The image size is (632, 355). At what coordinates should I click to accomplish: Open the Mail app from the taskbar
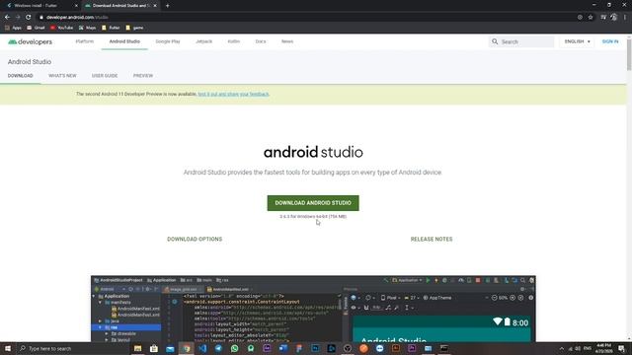pos(170,348)
